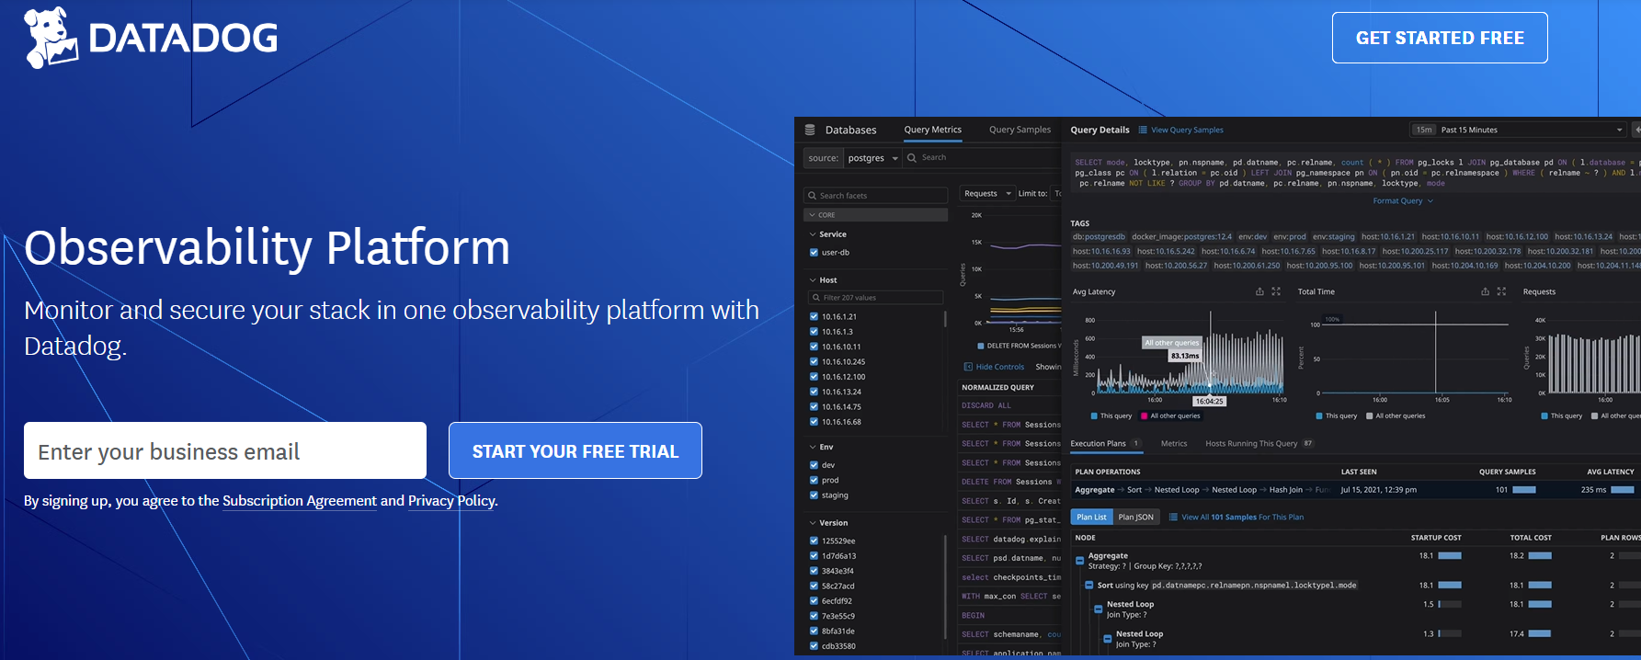Uncheck host 10.16.10.245
1641x660 pixels.
coord(814,361)
